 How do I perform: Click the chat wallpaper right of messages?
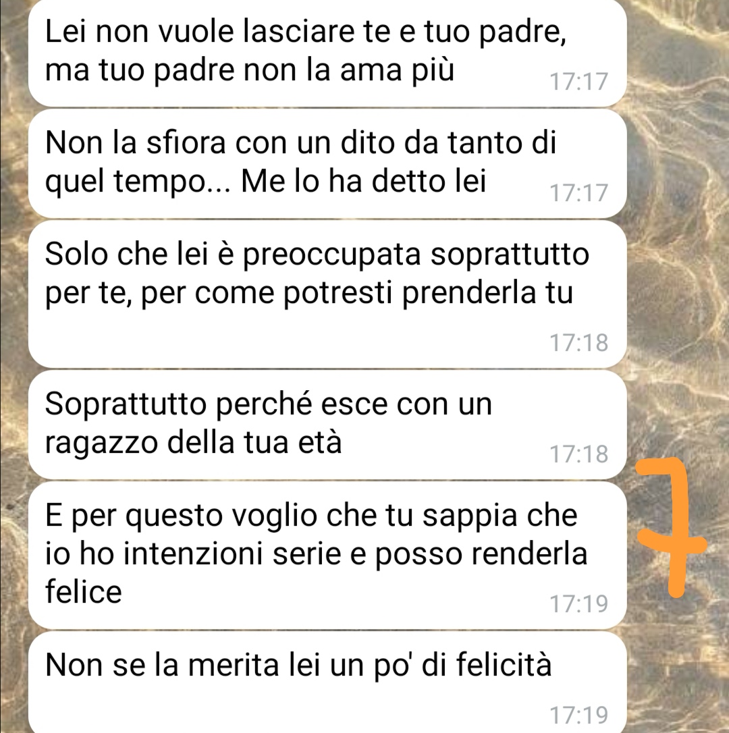678,234
